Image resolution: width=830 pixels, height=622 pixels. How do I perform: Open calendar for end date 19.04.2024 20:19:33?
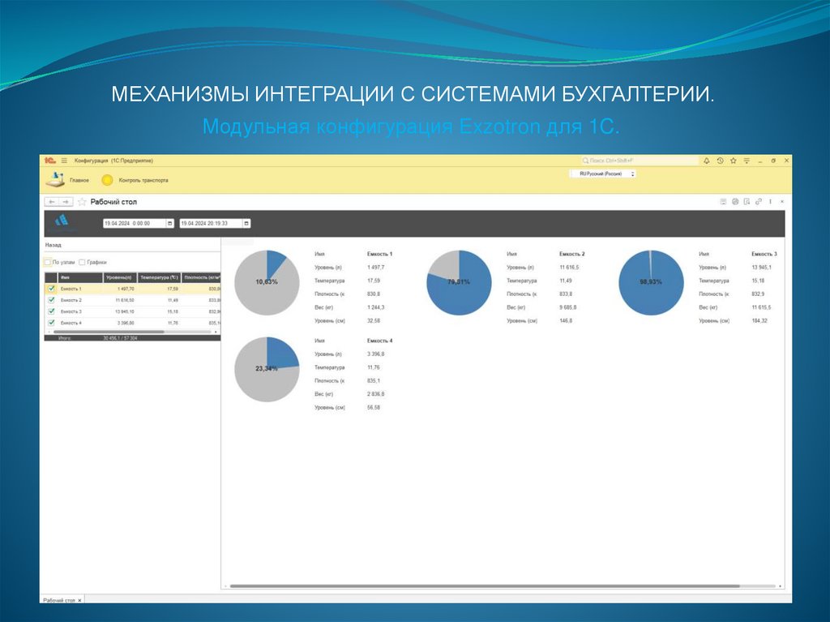click(246, 224)
